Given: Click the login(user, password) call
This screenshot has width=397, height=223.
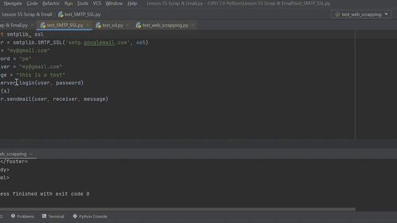Looking at the screenshot, I should tap(51, 83).
